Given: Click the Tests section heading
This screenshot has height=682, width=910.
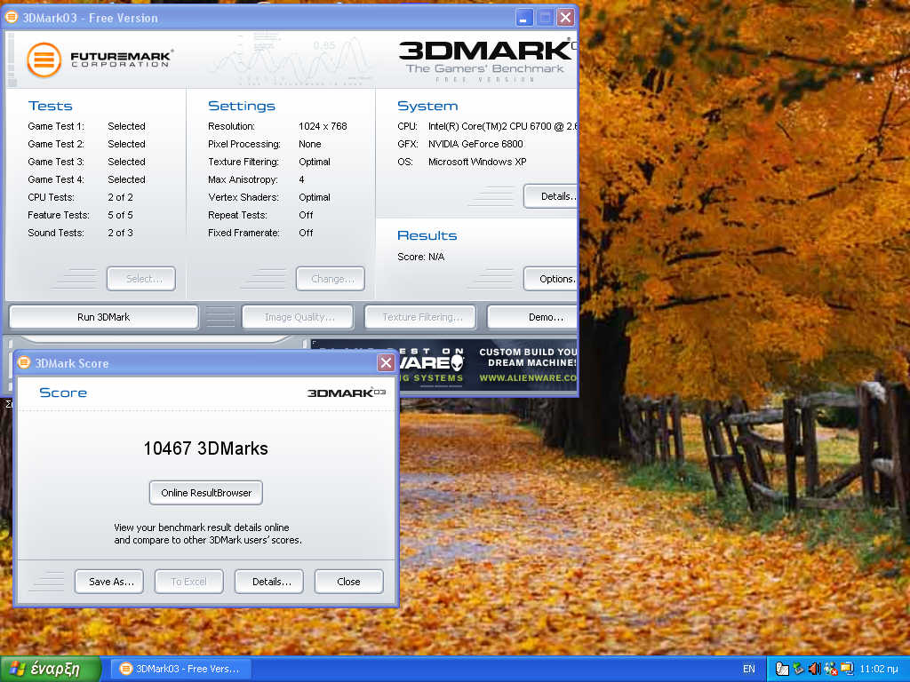Looking at the screenshot, I should [51, 107].
